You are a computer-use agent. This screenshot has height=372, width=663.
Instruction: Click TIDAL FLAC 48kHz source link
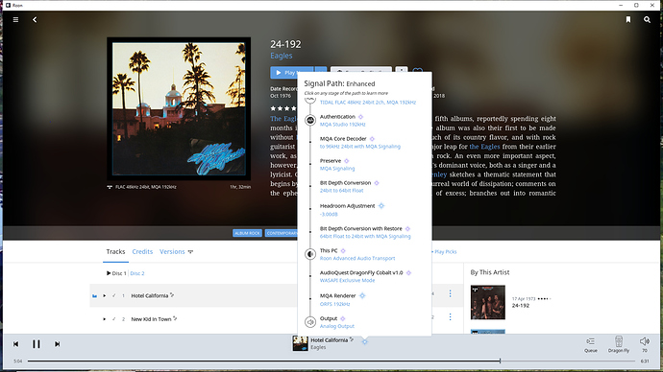click(368, 102)
